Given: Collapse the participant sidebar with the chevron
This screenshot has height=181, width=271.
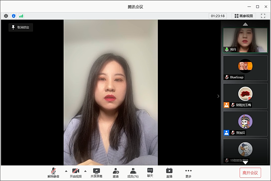Looking at the screenshot, I should [x=218, y=96].
